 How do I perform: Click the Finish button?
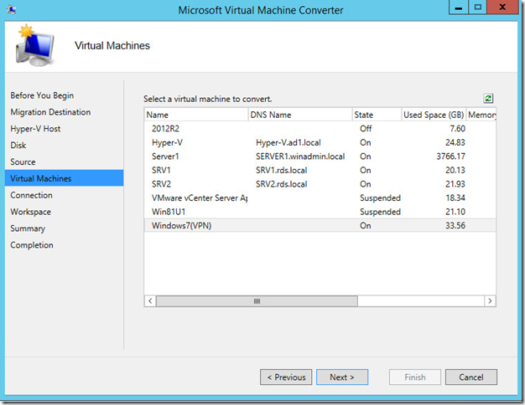point(415,377)
